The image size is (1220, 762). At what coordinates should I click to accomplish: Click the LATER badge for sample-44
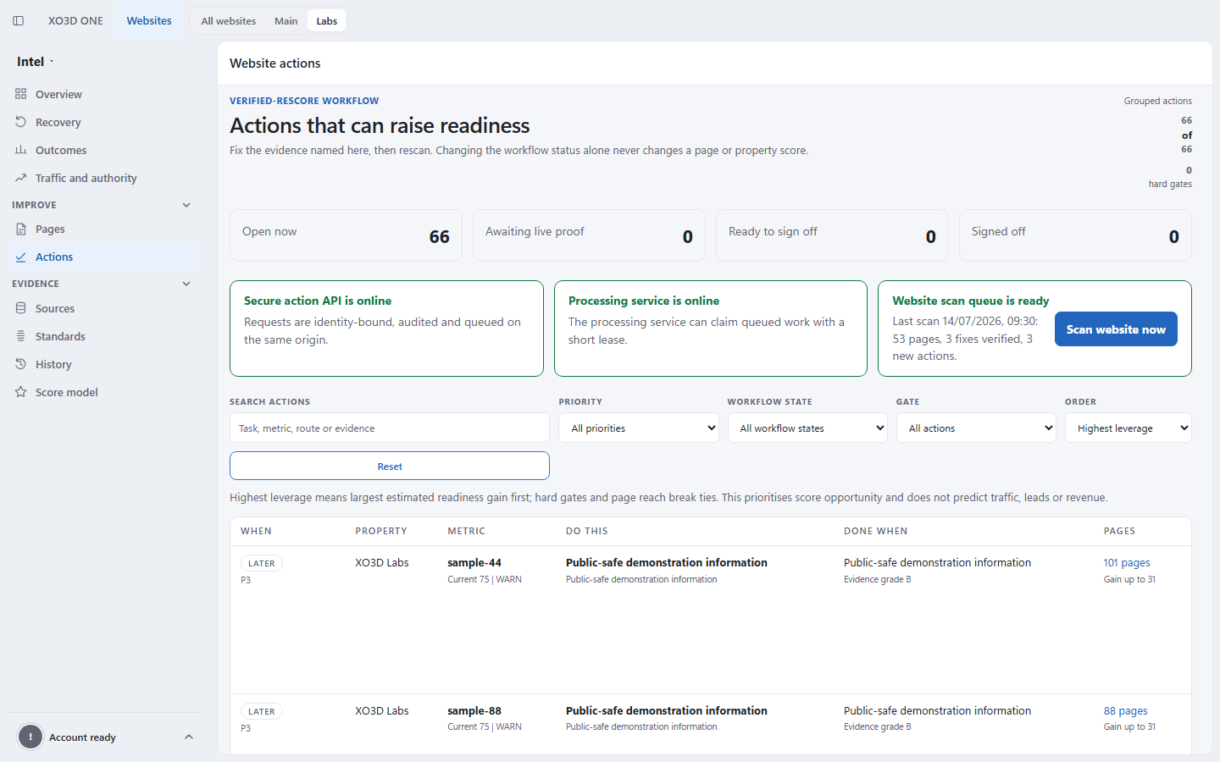click(262, 563)
